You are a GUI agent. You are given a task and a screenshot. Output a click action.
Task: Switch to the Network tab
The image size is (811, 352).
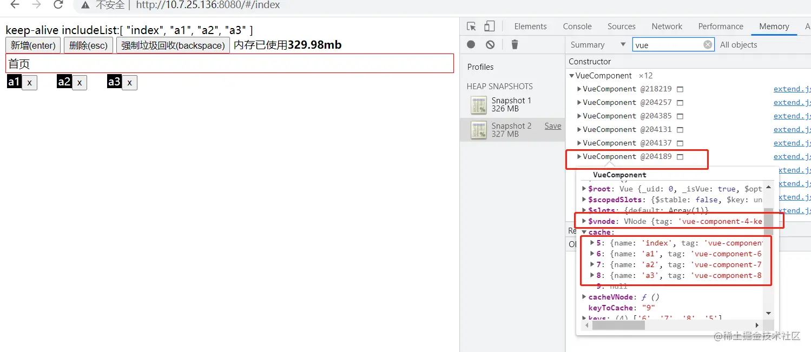[x=667, y=26]
